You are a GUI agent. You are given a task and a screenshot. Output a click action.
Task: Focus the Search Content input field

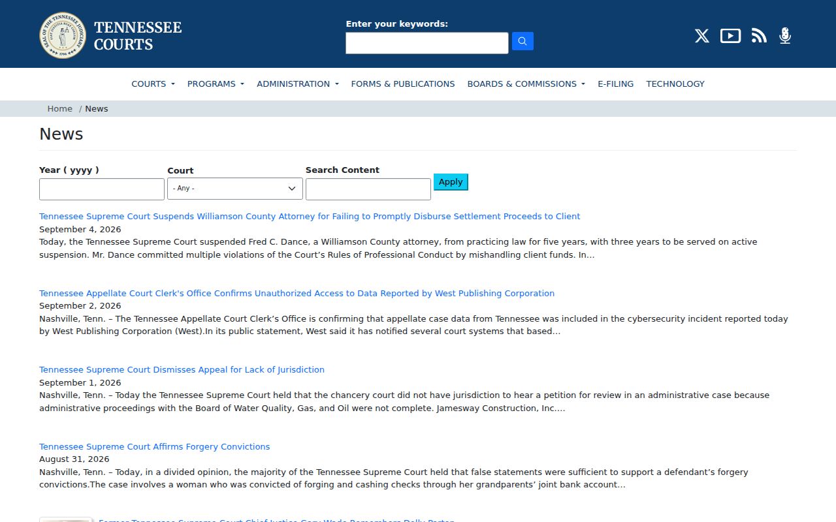tap(368, 189)
